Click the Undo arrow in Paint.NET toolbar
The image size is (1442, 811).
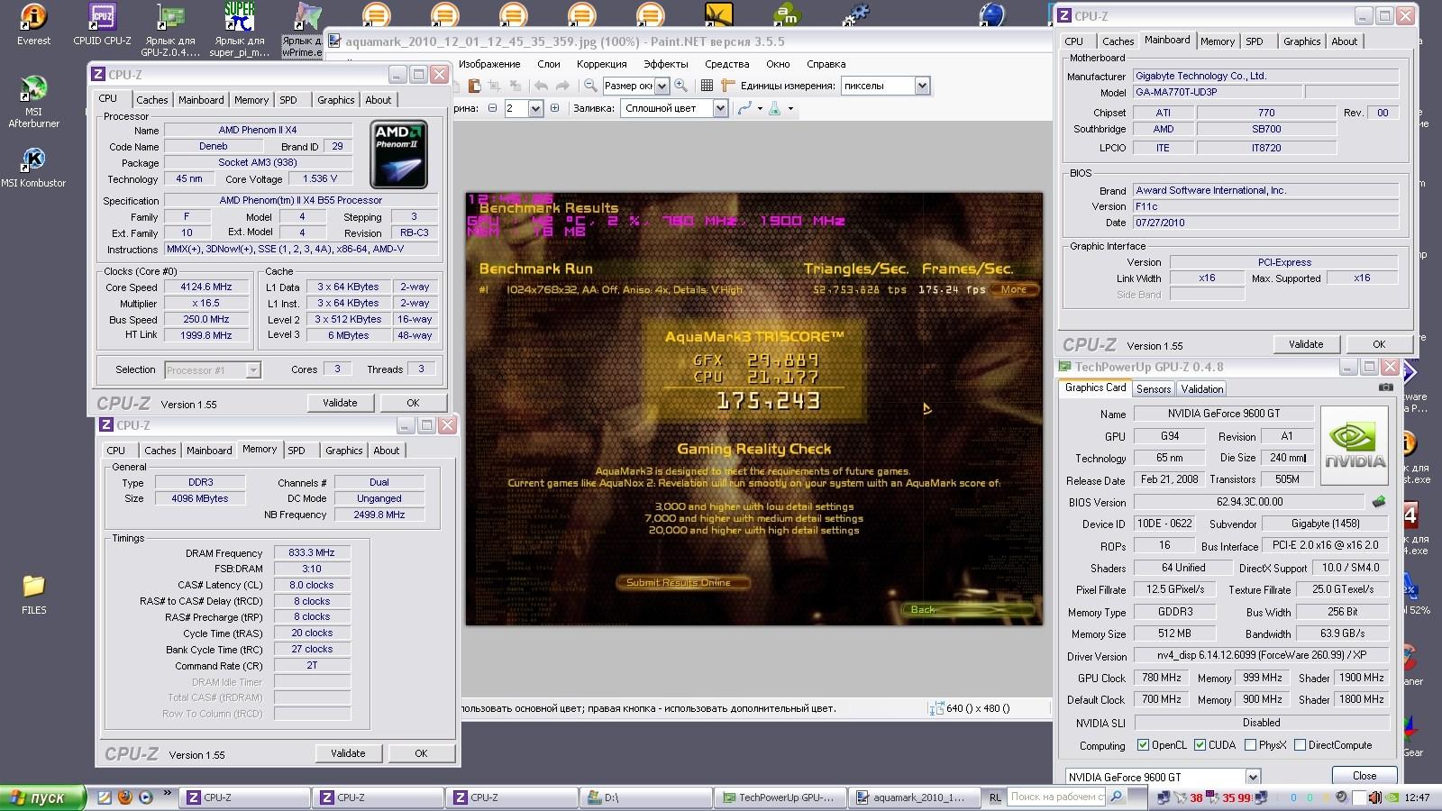pyautogui.click(x=541, y=86)
